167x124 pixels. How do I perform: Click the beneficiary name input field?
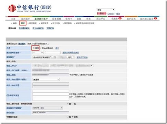coord(51,75)
